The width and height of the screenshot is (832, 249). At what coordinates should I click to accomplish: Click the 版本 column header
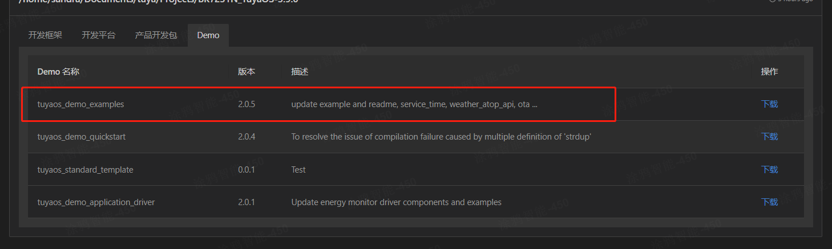[247, 72]
